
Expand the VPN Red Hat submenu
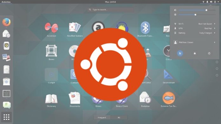coord(195,28)
